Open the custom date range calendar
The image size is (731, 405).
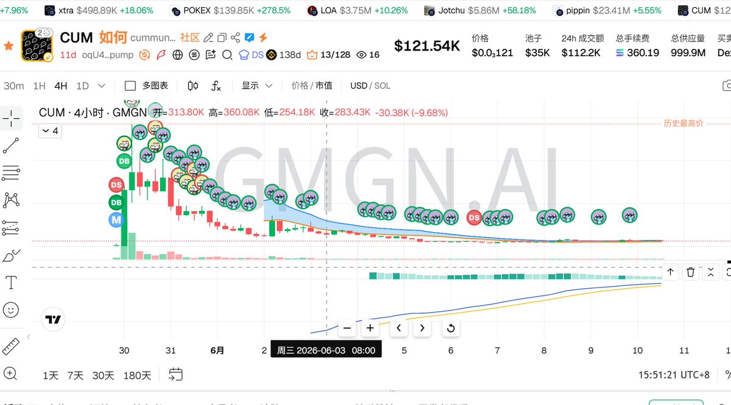tap(175, 375)
